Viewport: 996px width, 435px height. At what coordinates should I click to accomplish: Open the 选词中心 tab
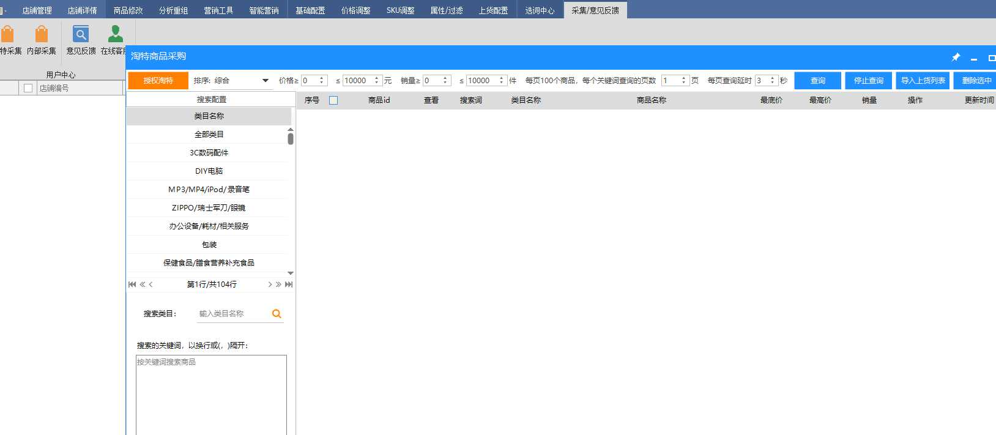[x=540, y=10]
